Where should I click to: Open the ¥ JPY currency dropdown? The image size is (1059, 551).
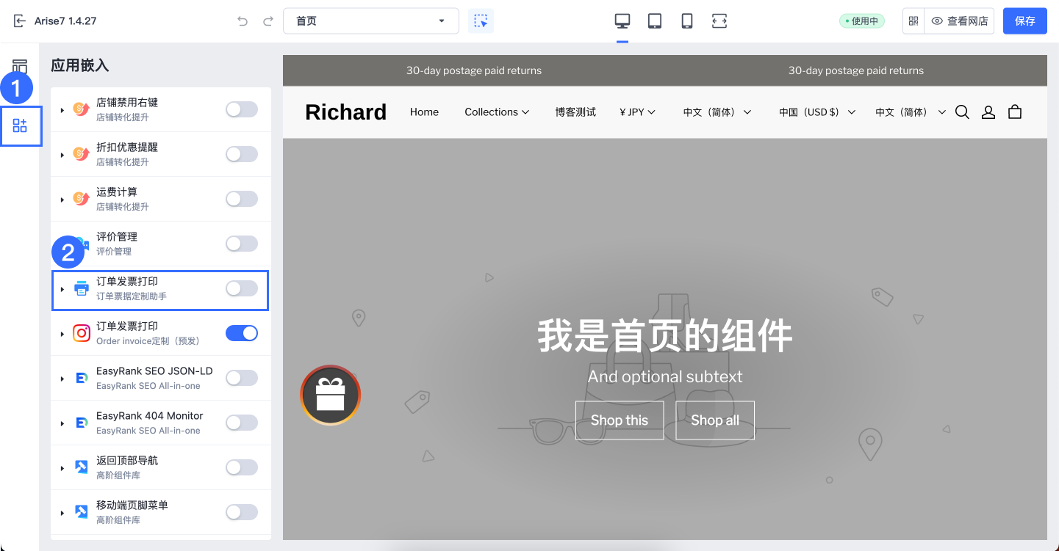coord(637,112)
